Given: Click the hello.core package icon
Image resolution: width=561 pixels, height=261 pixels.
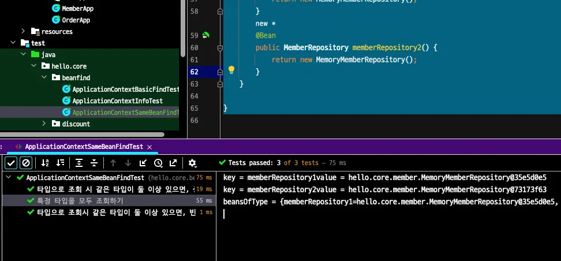Looking at the screenshot, I should [46, 66].
